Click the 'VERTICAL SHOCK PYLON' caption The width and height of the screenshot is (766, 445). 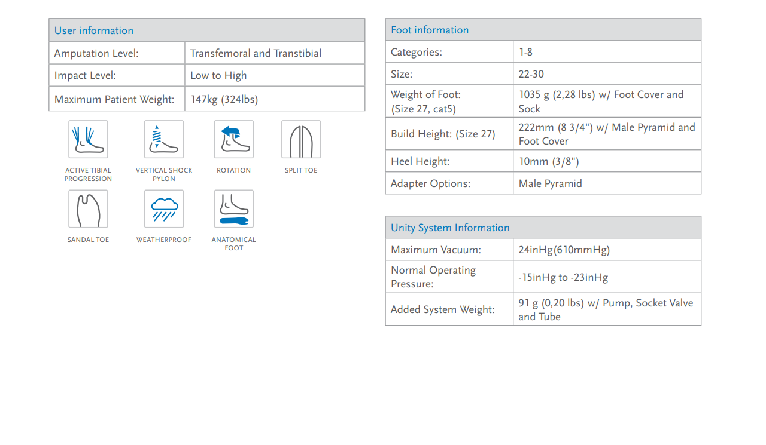(164, 174)
